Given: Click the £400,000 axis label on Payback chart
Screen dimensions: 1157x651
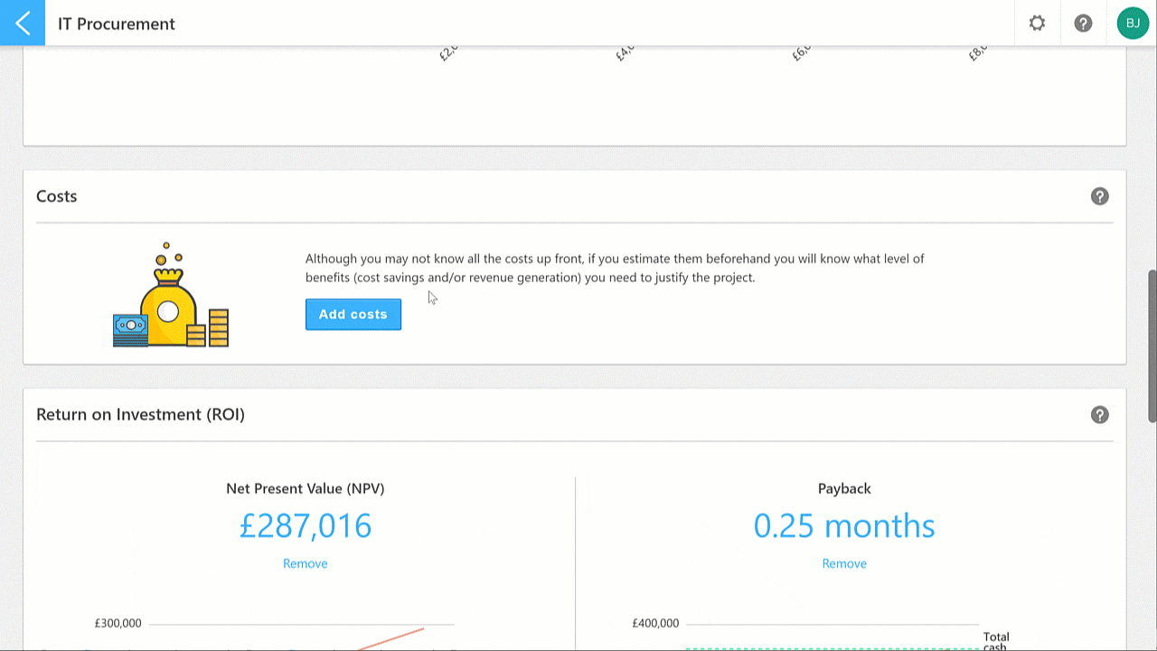Looking at the screenshot, I should point(656,623).
